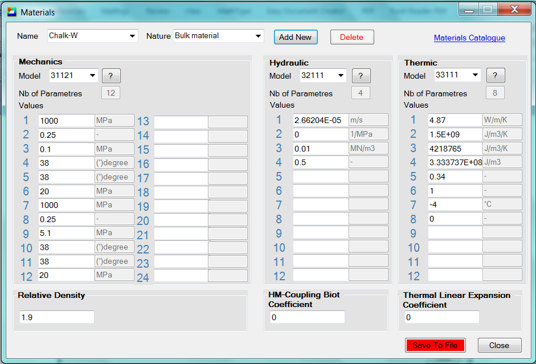Screen dimensions: 536x364
Task: Click the Close button at the bottom
Action: (x=499, y=345)
